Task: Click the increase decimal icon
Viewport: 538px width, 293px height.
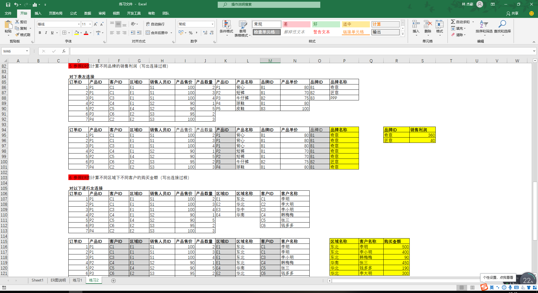Action: coord(205,33)
